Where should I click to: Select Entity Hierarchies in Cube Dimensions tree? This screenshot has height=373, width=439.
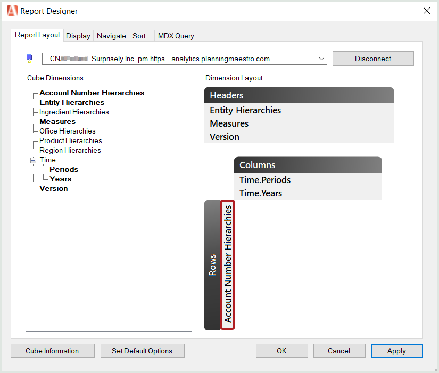[x=72, y=102]
